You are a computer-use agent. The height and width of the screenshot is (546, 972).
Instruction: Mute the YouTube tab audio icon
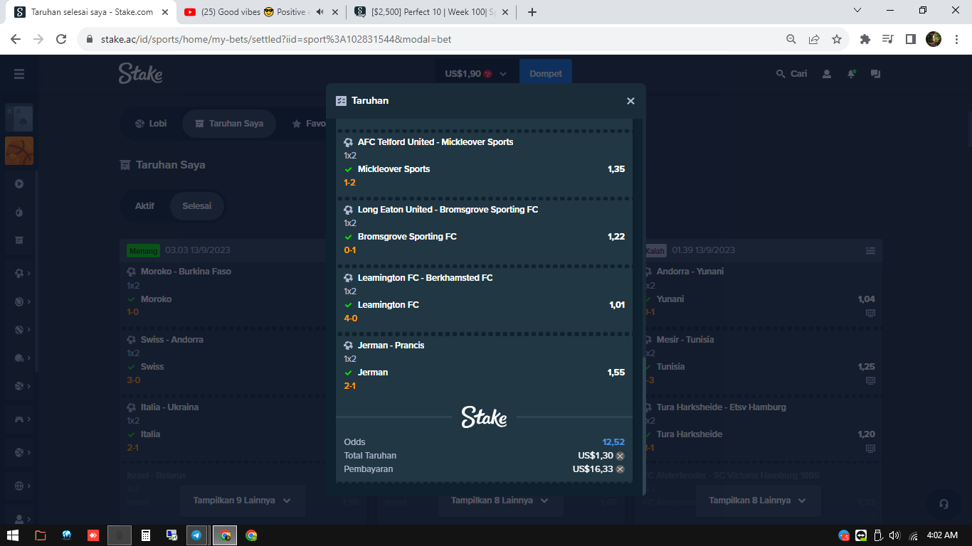(320, 12)
